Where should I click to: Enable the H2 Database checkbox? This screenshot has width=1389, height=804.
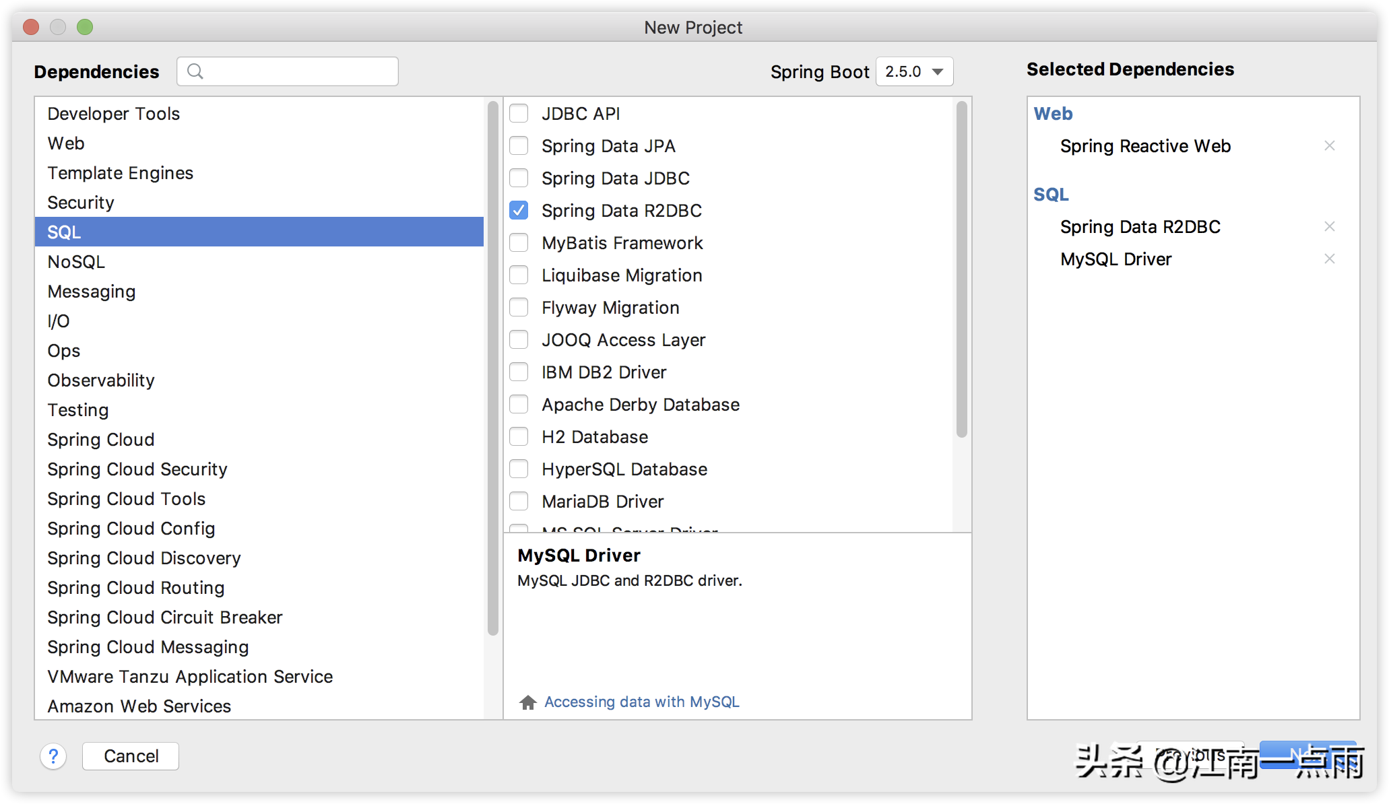pyautogui.click(x=519, y=436)
